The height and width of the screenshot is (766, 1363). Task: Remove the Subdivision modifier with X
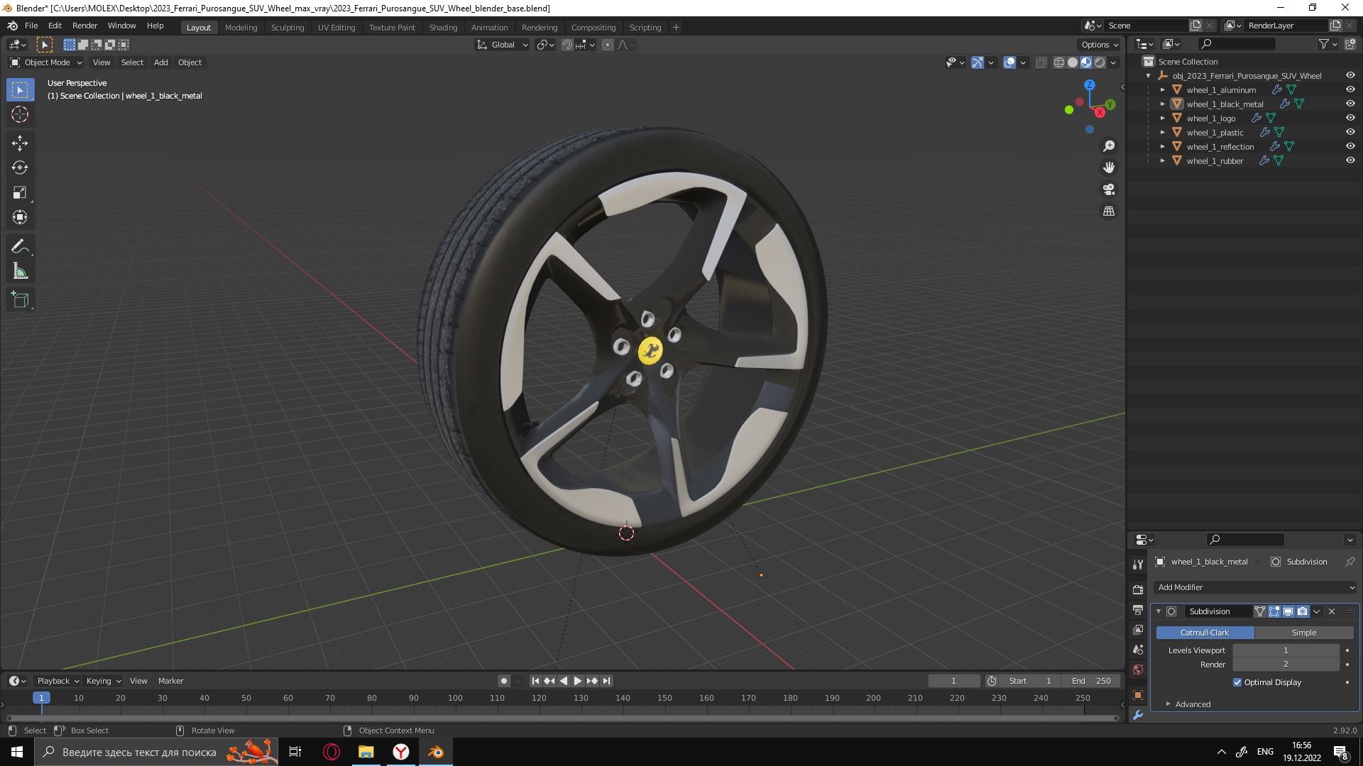tap(1332, 611)
